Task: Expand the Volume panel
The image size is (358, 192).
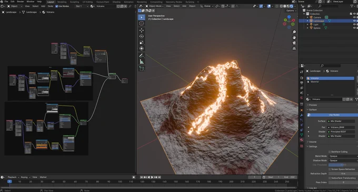Action: pyautogui.click(x=313, y=142)
